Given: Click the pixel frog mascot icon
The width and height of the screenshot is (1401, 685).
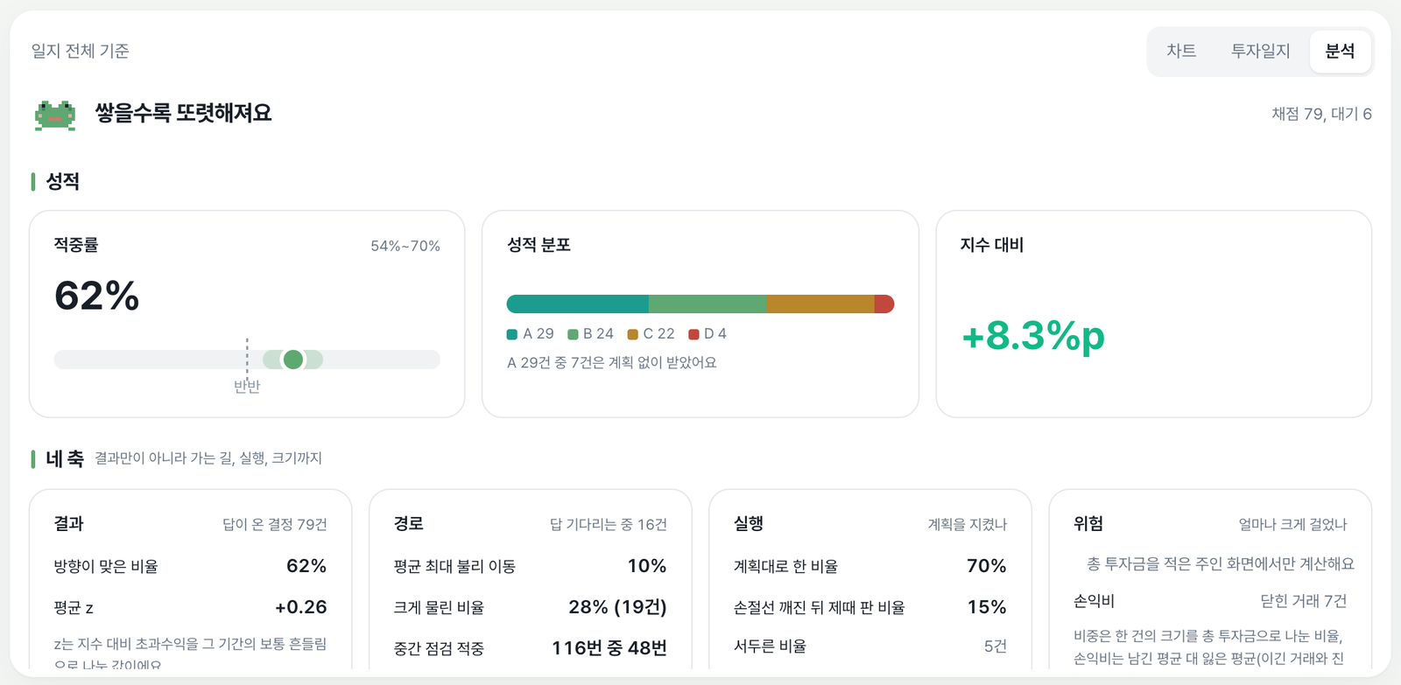Looking at the screenshot, I should click(55, 115).
